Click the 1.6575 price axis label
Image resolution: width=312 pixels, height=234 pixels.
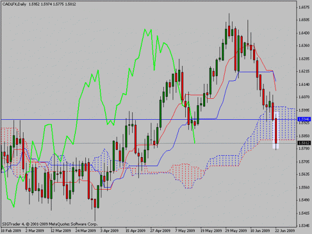point(304,7)
